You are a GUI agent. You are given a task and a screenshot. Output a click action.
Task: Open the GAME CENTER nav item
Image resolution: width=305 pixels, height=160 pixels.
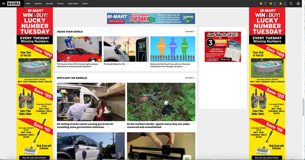tap(73, 4)
